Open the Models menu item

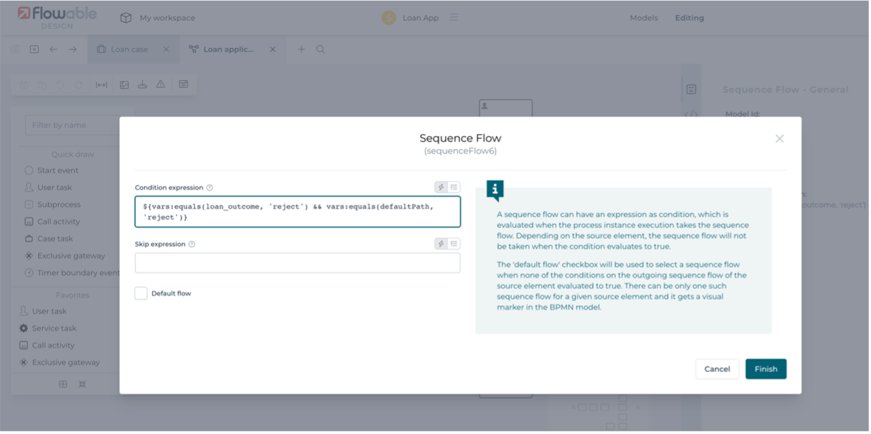coord(643,18)
